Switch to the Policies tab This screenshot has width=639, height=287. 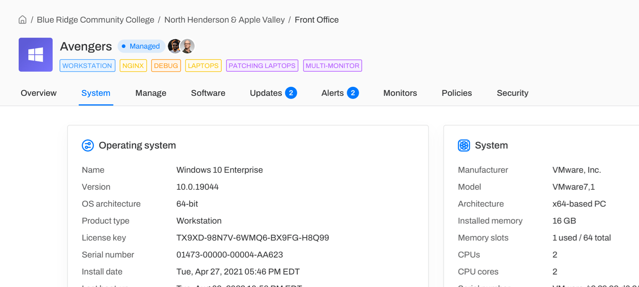tap(457, 93)
